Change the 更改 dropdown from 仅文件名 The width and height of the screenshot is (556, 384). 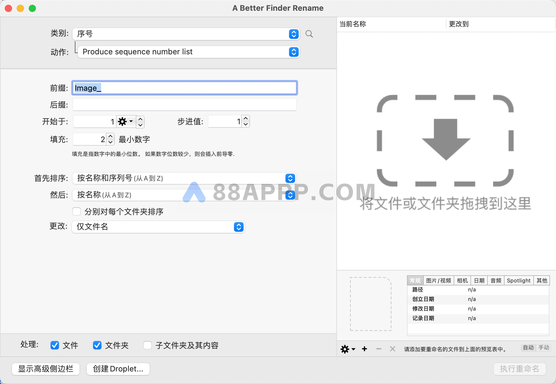pyautogui.click(x=238, y=227)
